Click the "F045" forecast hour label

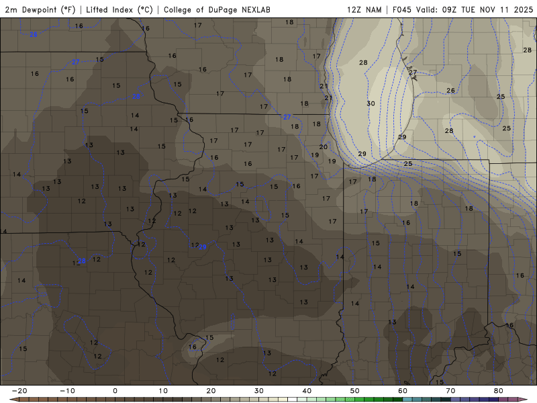click(x=402, y=9)
